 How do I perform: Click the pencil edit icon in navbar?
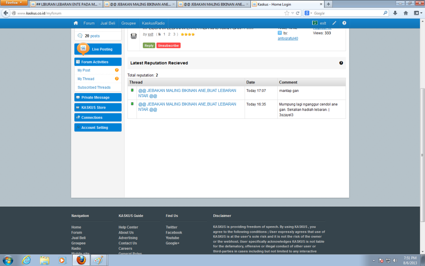pyautogui.click(x=334, y=23)
